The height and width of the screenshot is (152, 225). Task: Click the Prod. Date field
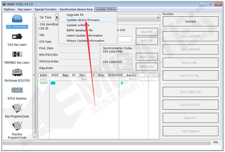(78, 48)
